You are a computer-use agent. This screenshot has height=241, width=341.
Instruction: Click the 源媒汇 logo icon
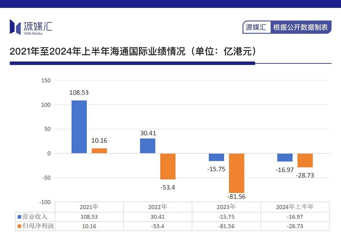pyautogui.click(x=15, y=26)
